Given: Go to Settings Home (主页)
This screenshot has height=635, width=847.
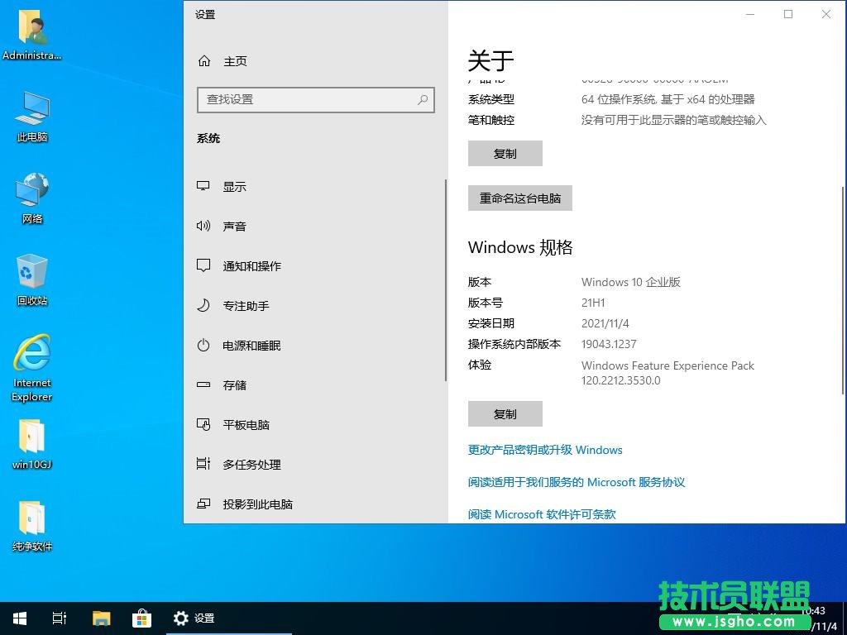Looking at the screenshot, I should pyautogui.click(x=234, y=61).
